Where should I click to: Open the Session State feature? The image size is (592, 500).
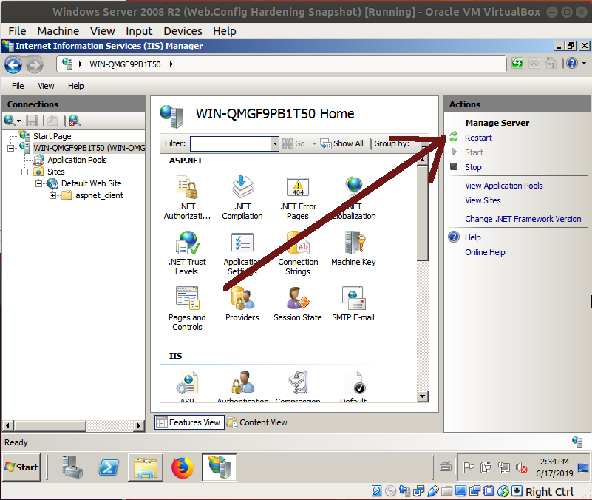[298, 304]
